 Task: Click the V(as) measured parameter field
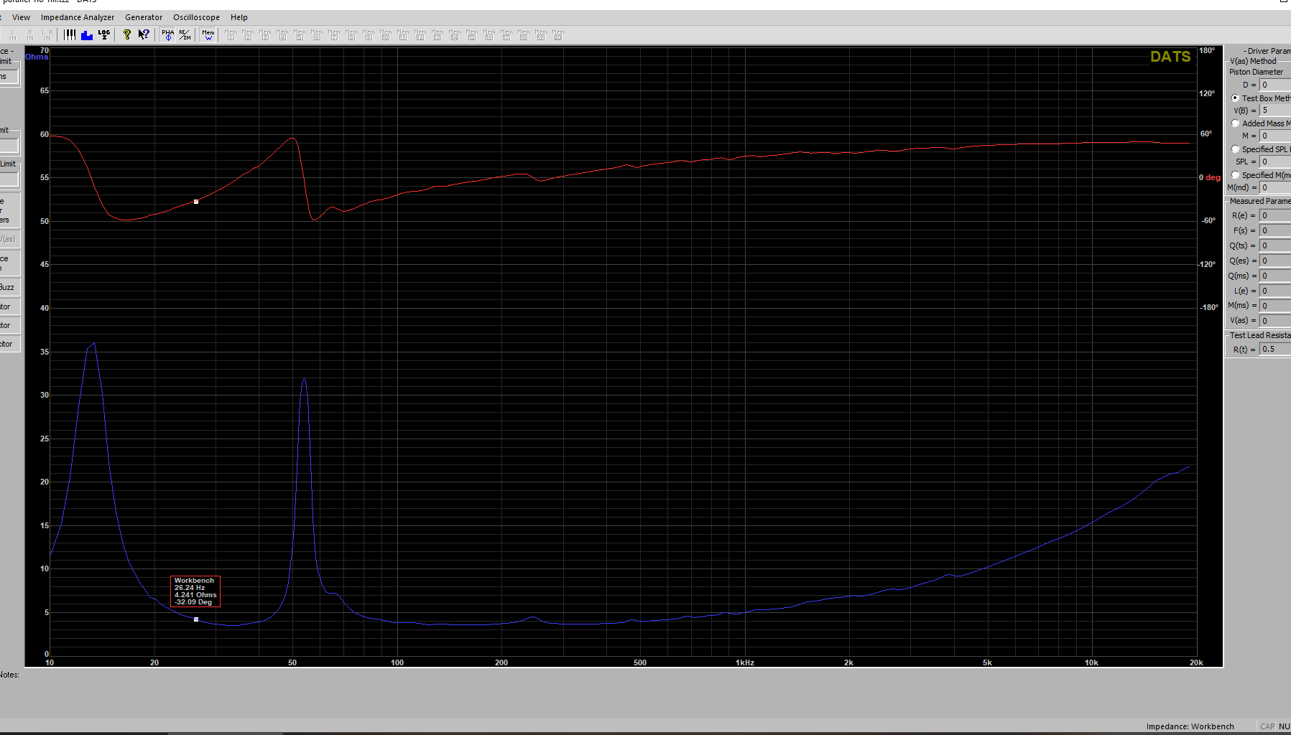(x=1275, y=321)
